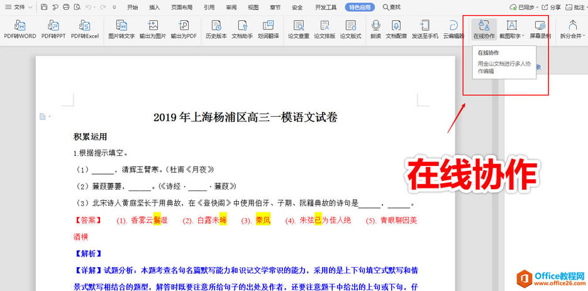Click the 发送至手机 icon
Viewport: 588px width, 291px height.
[425, 29]
